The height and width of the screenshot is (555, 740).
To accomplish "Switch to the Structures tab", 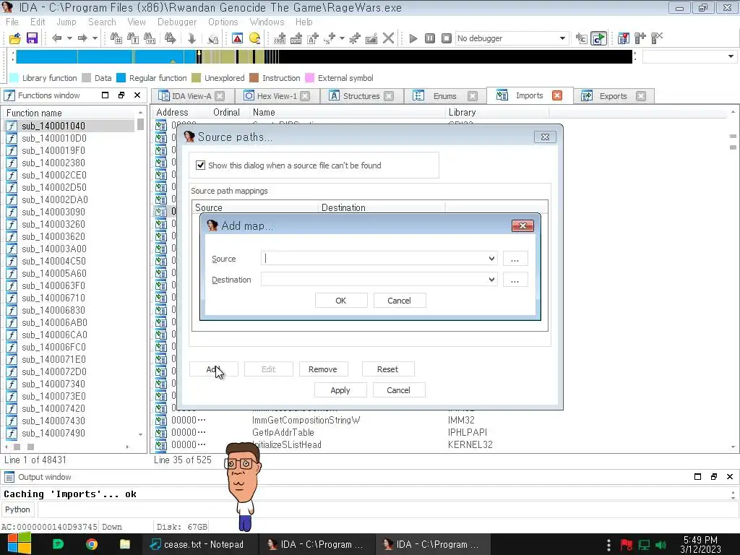I will [x=361, y=96].
